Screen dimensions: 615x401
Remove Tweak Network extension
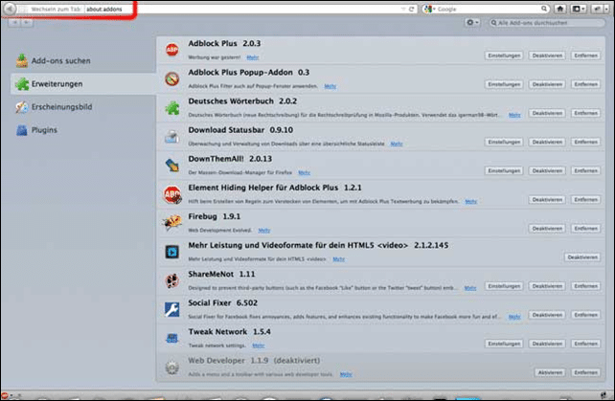[585, 344]
